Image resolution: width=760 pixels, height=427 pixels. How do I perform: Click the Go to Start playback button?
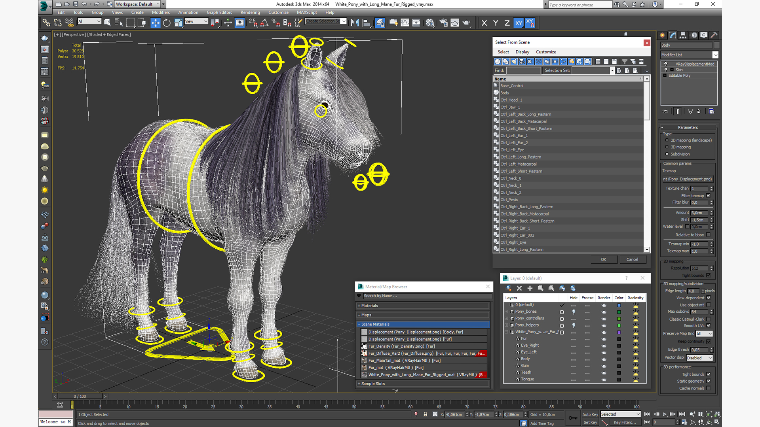click(x=647, y=414)
